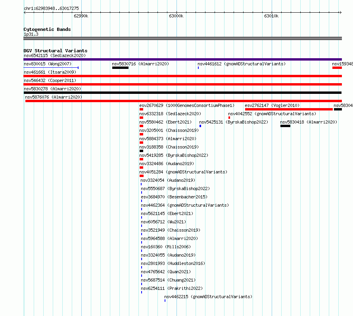Select nsv4765642 (Quan2021) label
The height and width of the screenshot is (316, 353).
(166, 272)
